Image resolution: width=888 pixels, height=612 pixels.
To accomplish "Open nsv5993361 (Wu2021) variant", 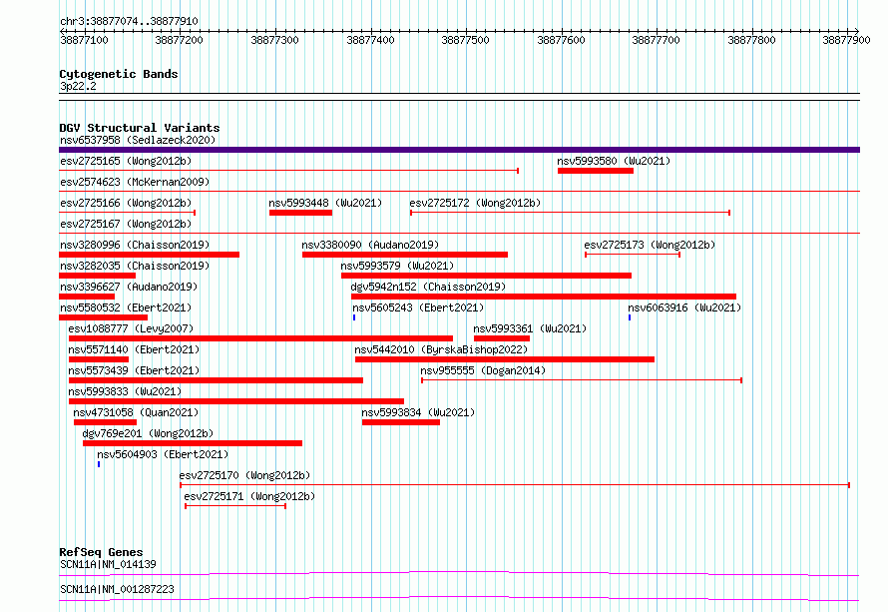I will pos(530,328).
